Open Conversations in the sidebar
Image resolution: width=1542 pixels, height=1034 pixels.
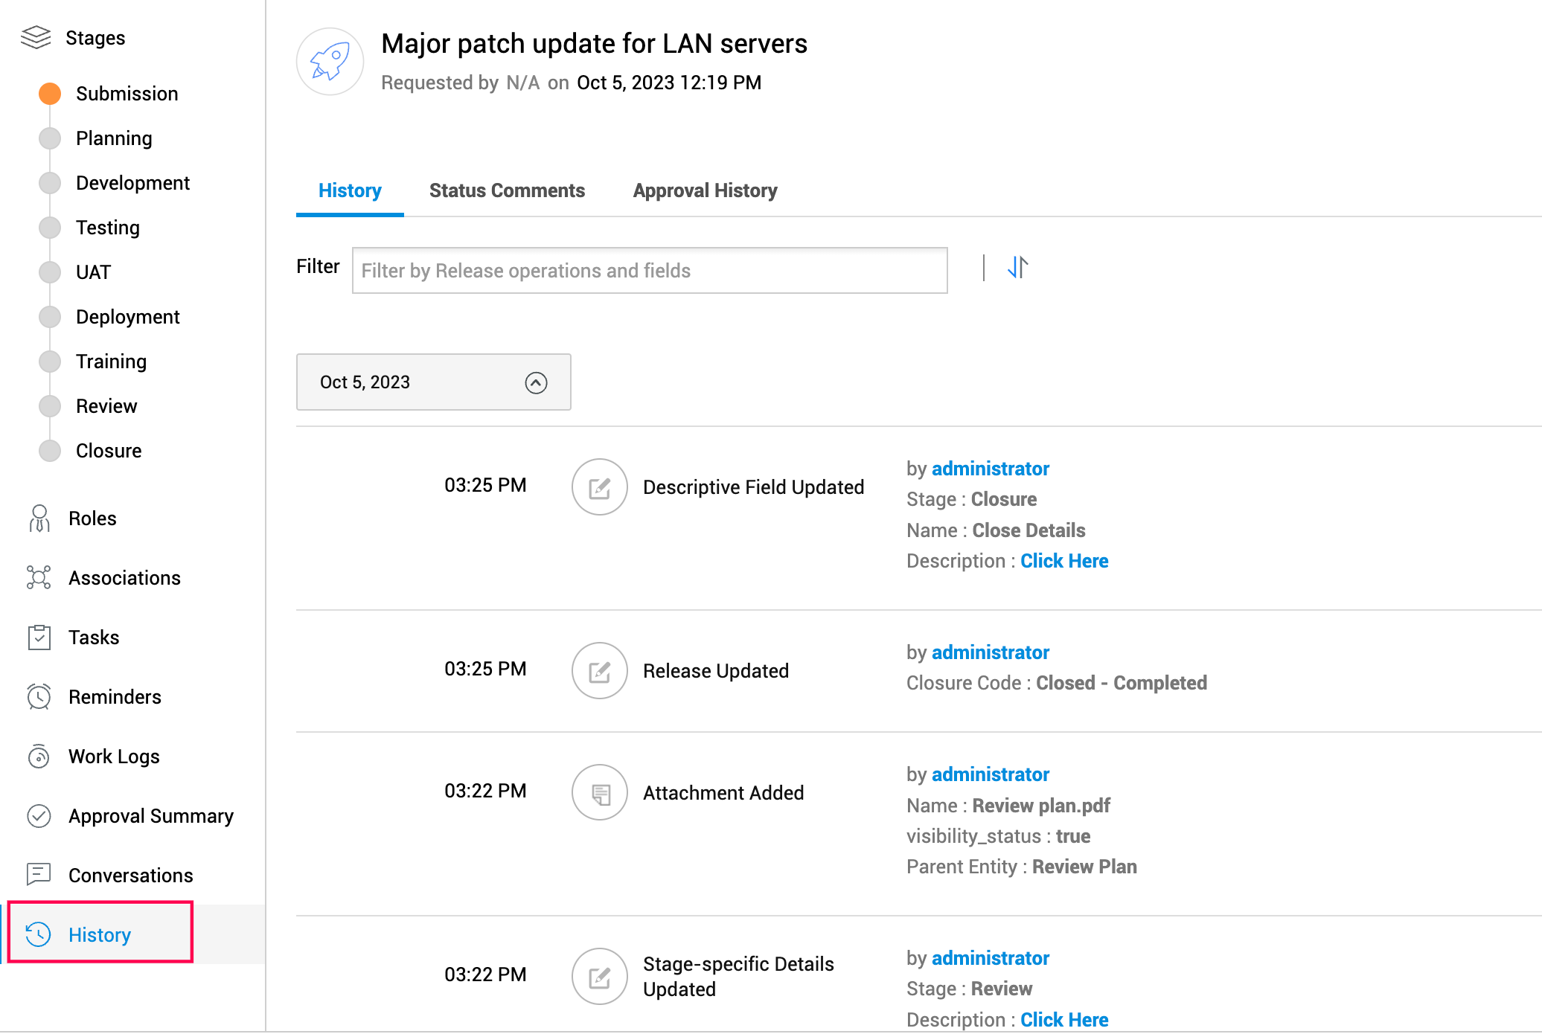pos(130,876)
